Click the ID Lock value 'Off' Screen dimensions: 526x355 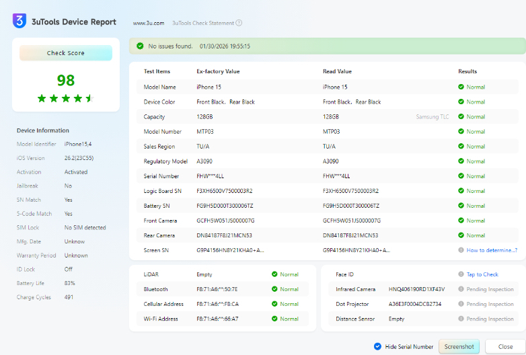coord(69,269)
